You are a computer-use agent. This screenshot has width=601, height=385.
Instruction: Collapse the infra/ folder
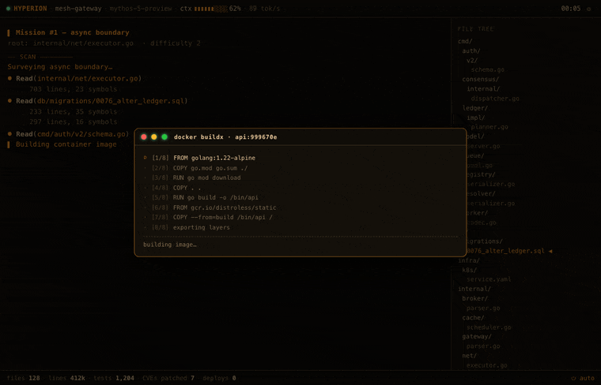469,261
